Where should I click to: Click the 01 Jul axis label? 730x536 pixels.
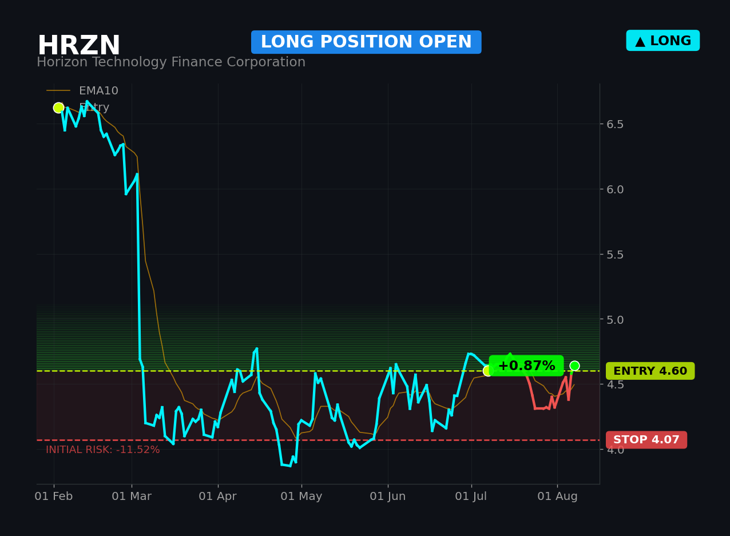coord(471,497)
